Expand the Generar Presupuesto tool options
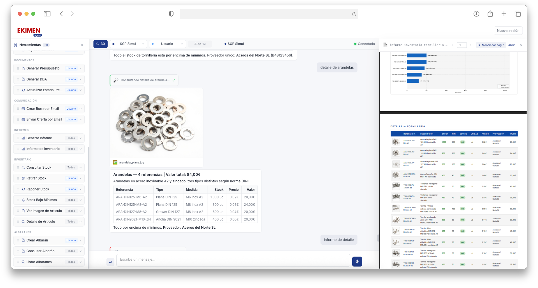Screen dimensions: 538x288 80,69
